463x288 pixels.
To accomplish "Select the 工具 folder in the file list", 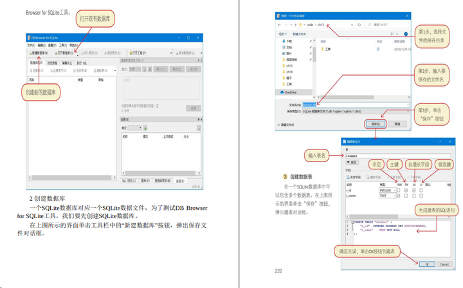I will [x=325, y=49].
